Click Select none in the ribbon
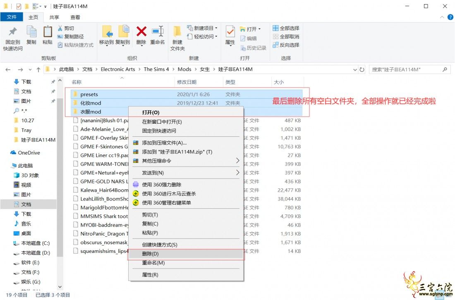 pos(286,36)
